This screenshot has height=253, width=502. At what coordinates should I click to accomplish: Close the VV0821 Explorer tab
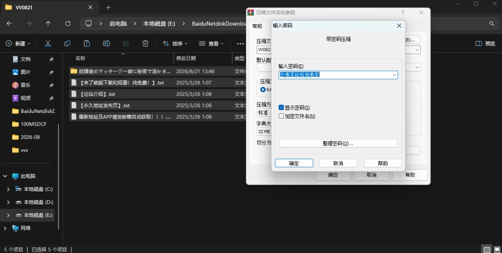pos(90,7)
